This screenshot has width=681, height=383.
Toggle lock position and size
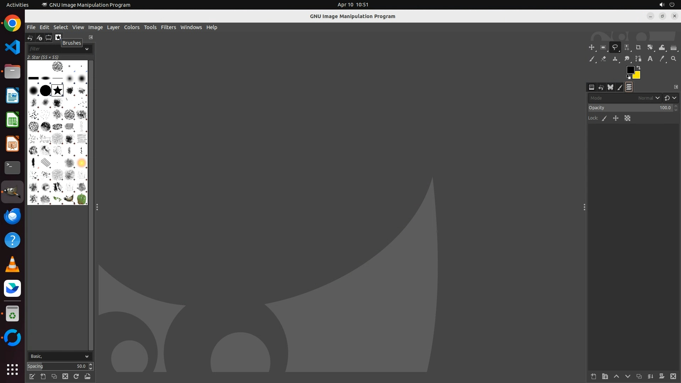pyautogui.click(x=616, y=118)
